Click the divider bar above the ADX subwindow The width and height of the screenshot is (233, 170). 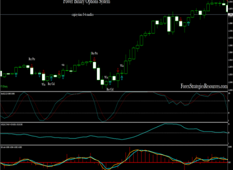(x=114, y=122)
